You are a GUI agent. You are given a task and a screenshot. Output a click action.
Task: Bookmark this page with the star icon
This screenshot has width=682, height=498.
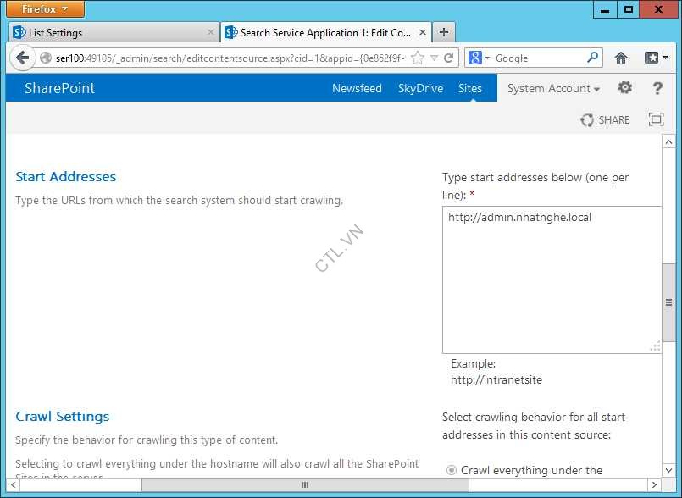(417, 58)
